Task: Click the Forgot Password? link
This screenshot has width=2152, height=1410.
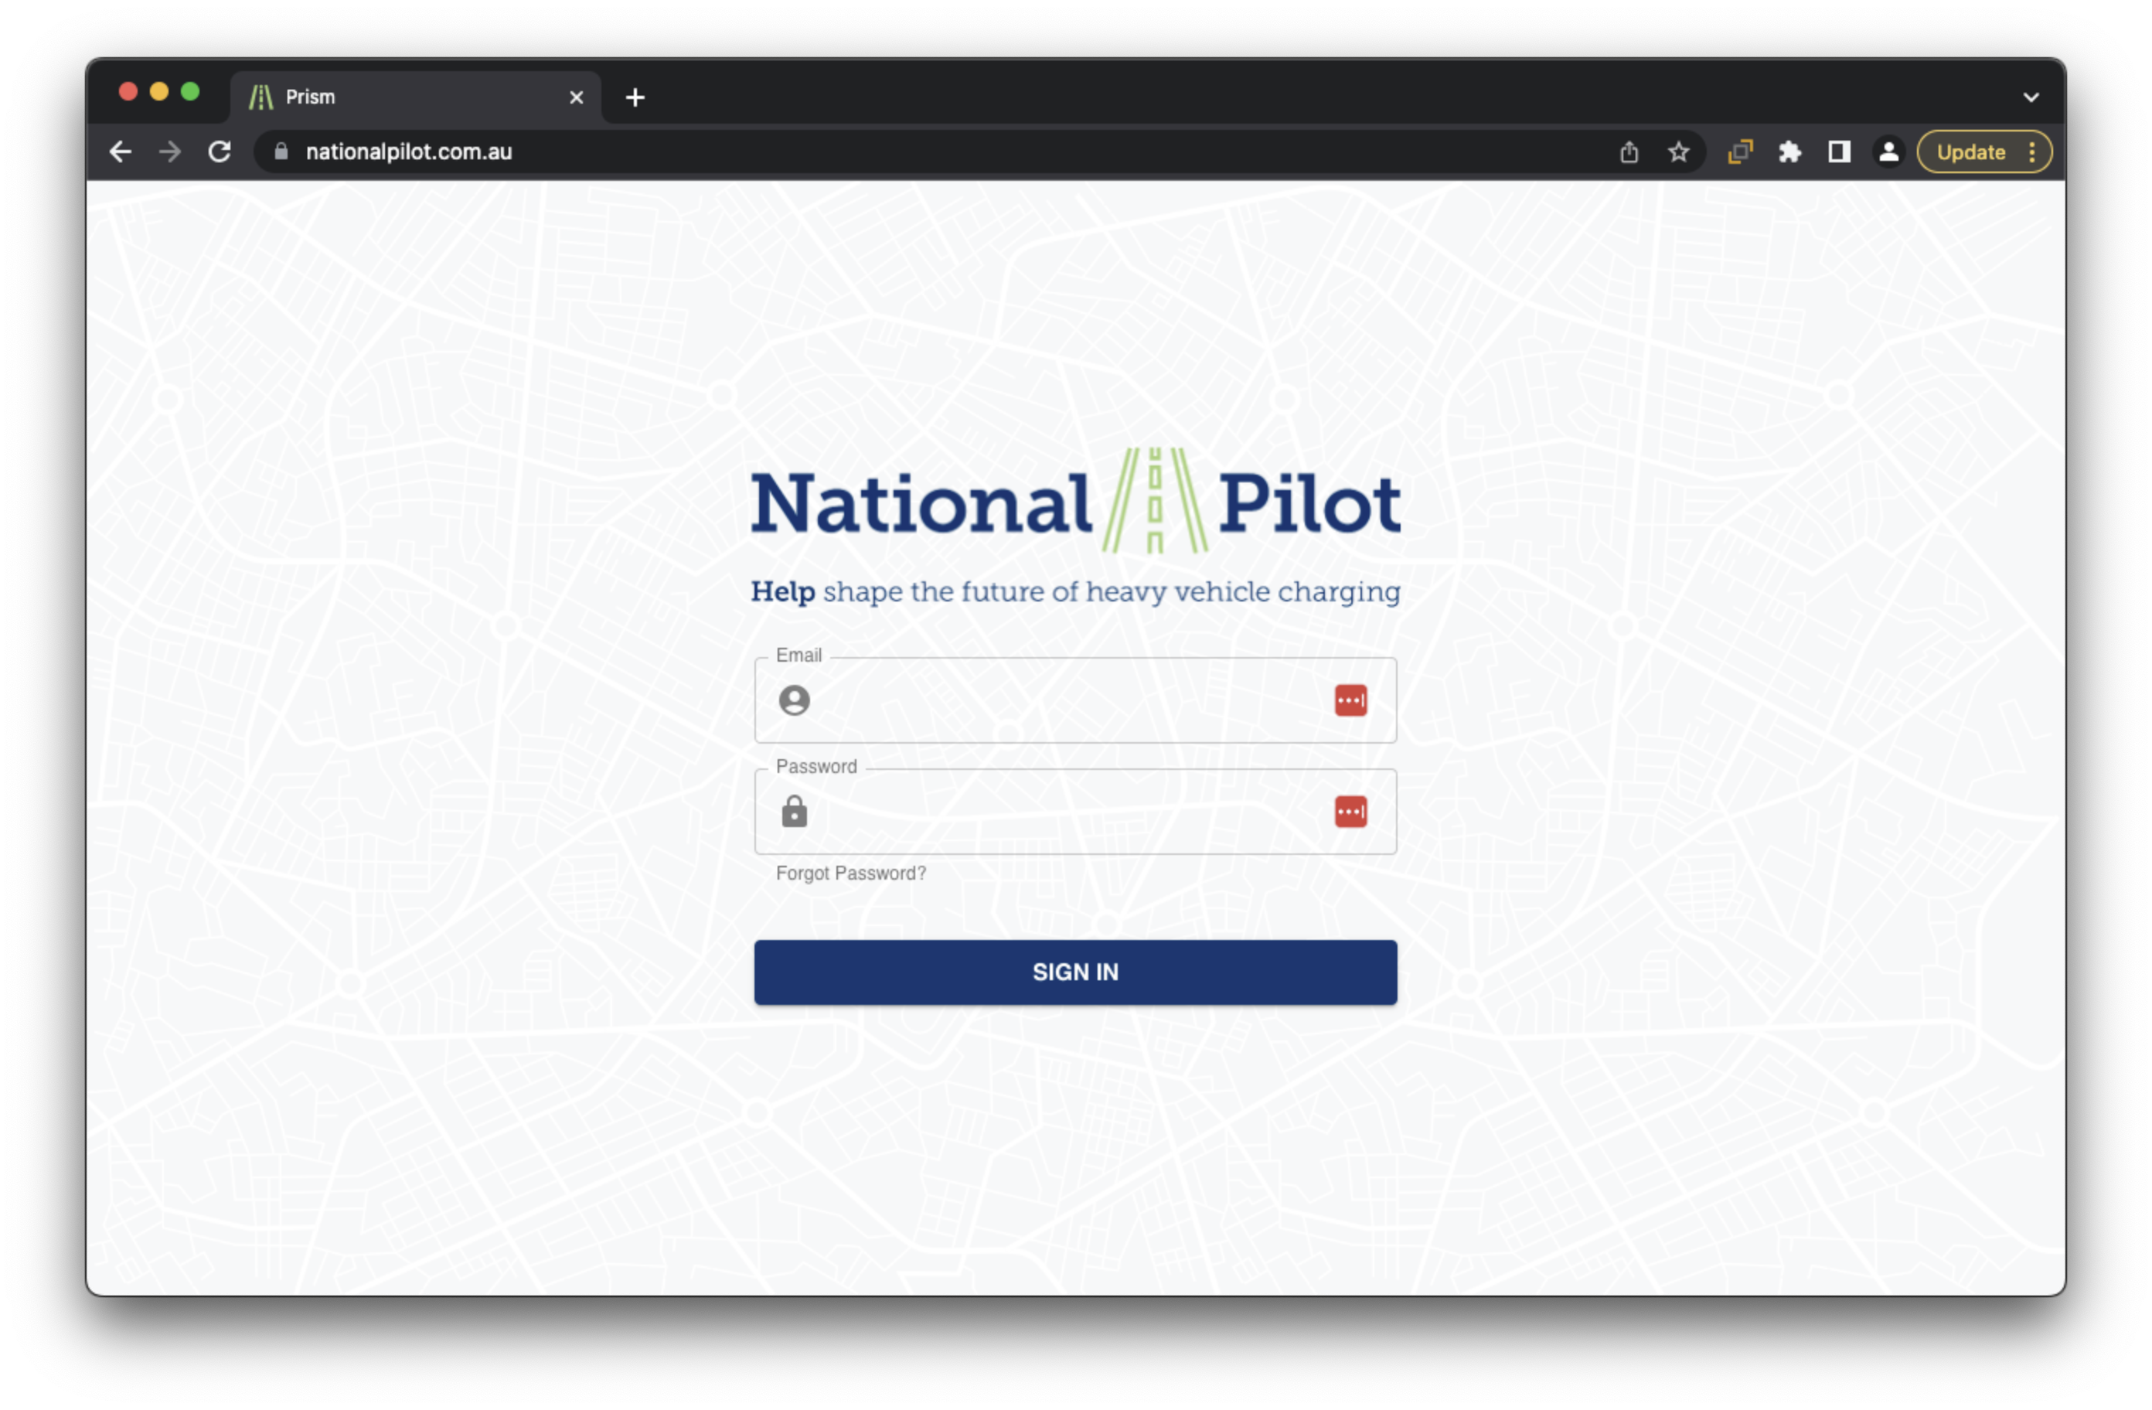Action: 850,873
